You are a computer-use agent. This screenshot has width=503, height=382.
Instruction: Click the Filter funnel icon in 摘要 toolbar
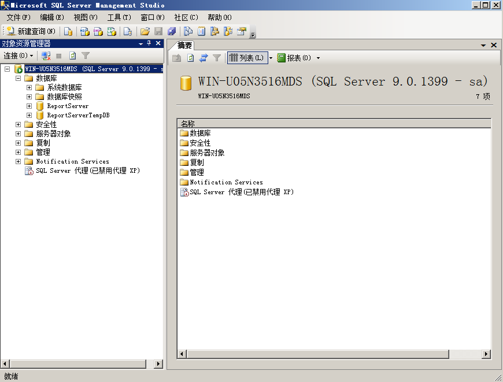[x=217, y=58]
